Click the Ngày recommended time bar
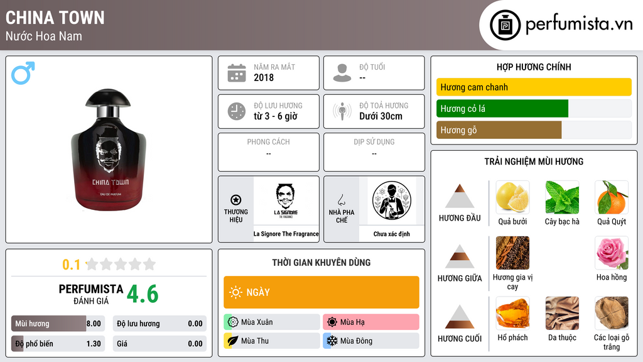 click(x=321, y=292)
